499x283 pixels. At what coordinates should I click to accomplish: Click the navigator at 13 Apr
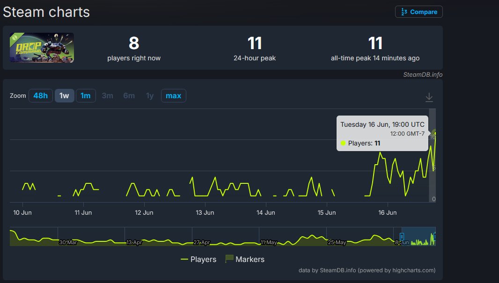(x=134, y=242)
